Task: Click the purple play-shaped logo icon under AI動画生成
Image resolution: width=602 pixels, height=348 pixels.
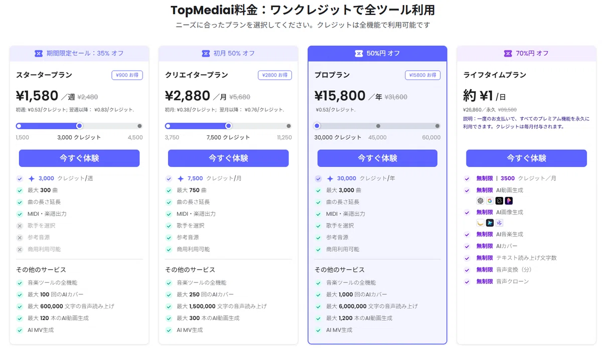Action: (x=509, y=201)
